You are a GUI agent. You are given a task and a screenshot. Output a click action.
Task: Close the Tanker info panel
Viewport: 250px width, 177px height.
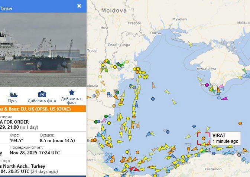(x=79, y=6)
